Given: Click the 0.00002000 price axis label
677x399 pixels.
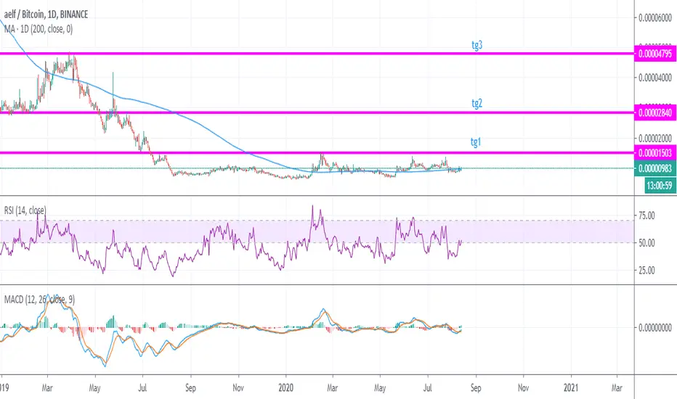Looking at the screenshot, I should coord(655,138).
